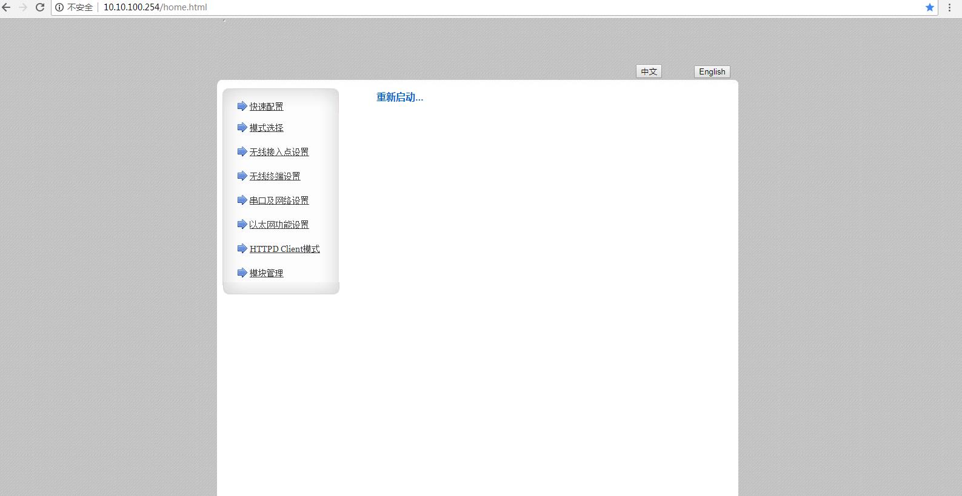The width and height of the screenshot is (962, 496).
Task: Select the HTTPD Client模式 link
Action: (284, 249)
